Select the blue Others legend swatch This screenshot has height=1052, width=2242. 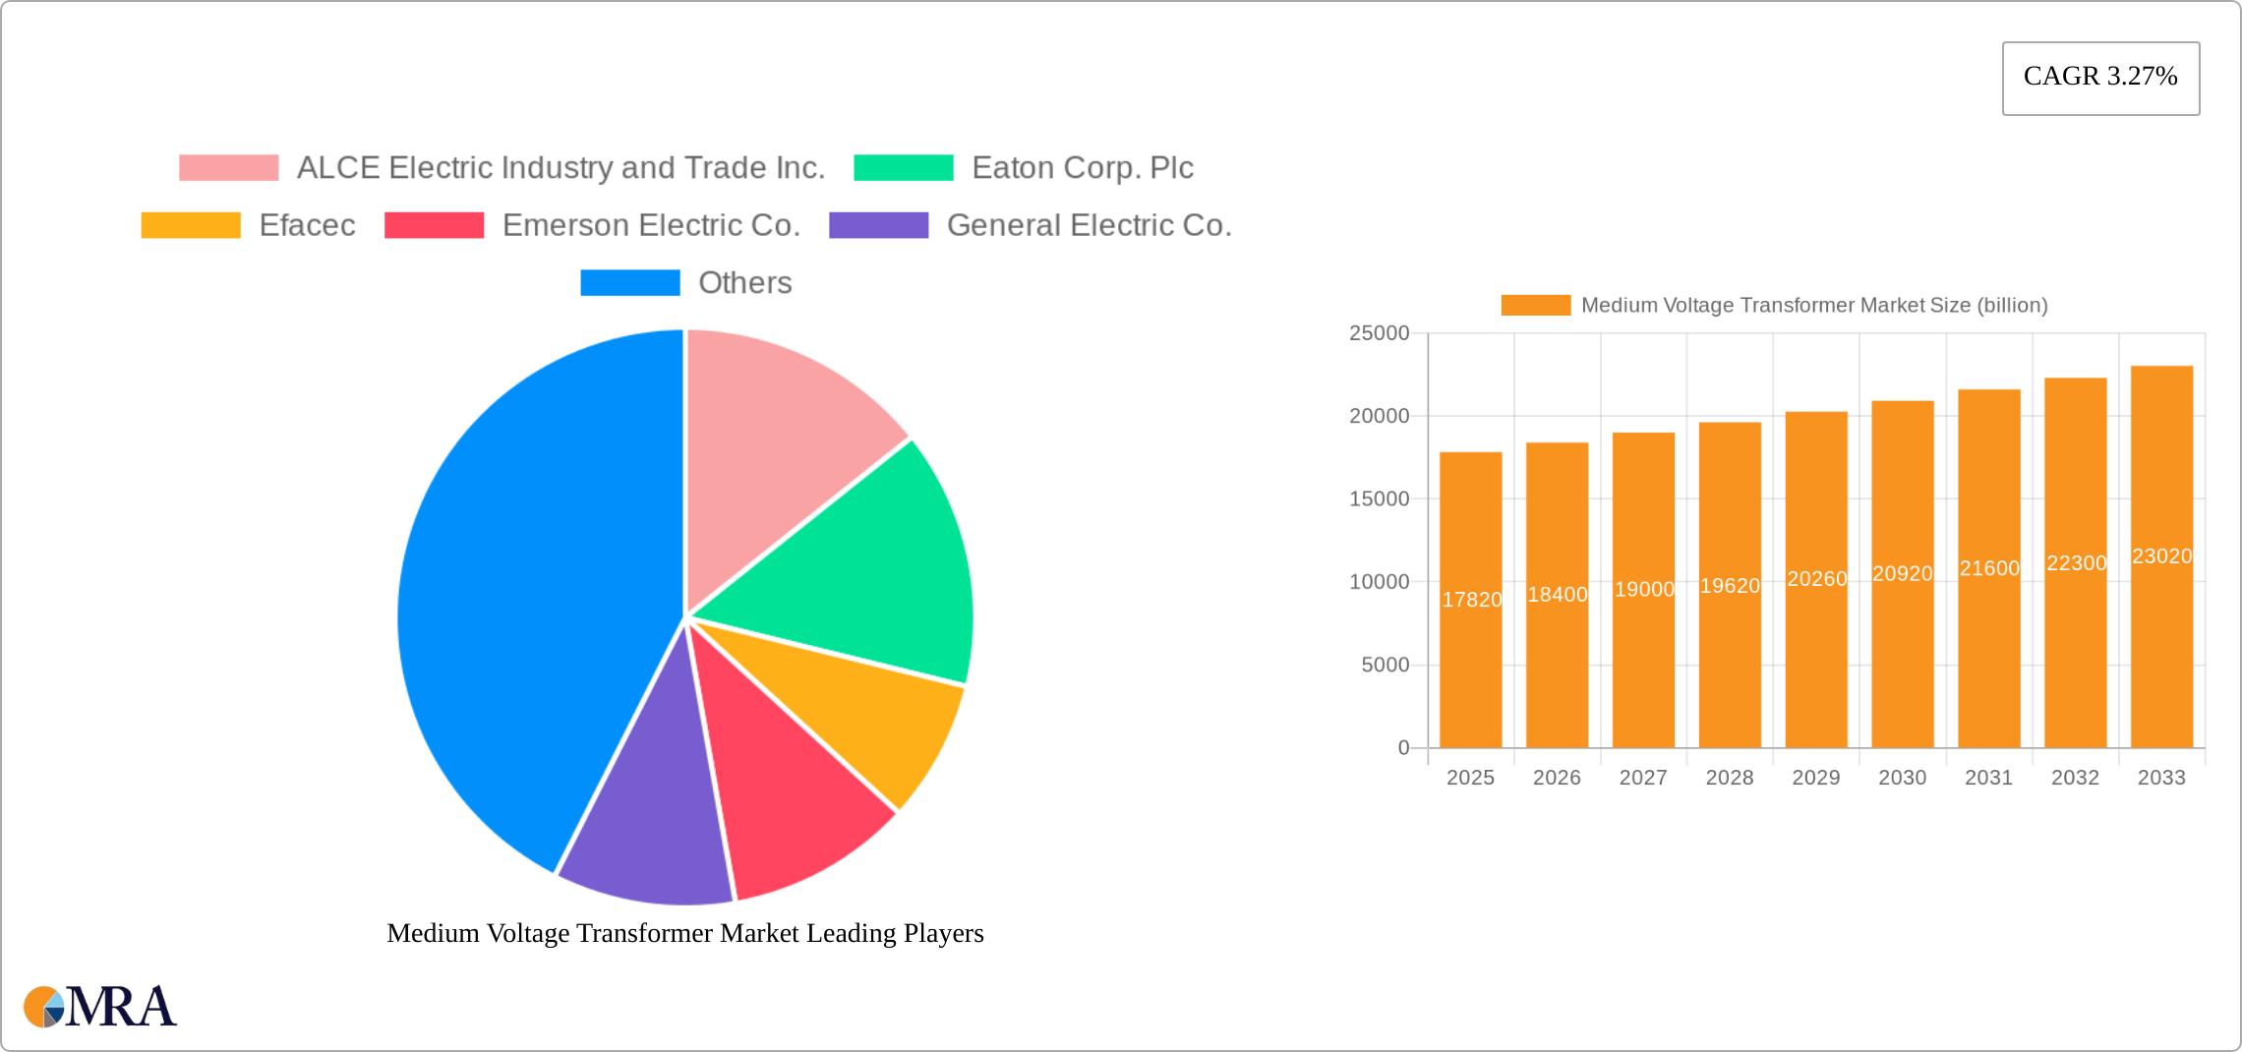coord(631,283)
